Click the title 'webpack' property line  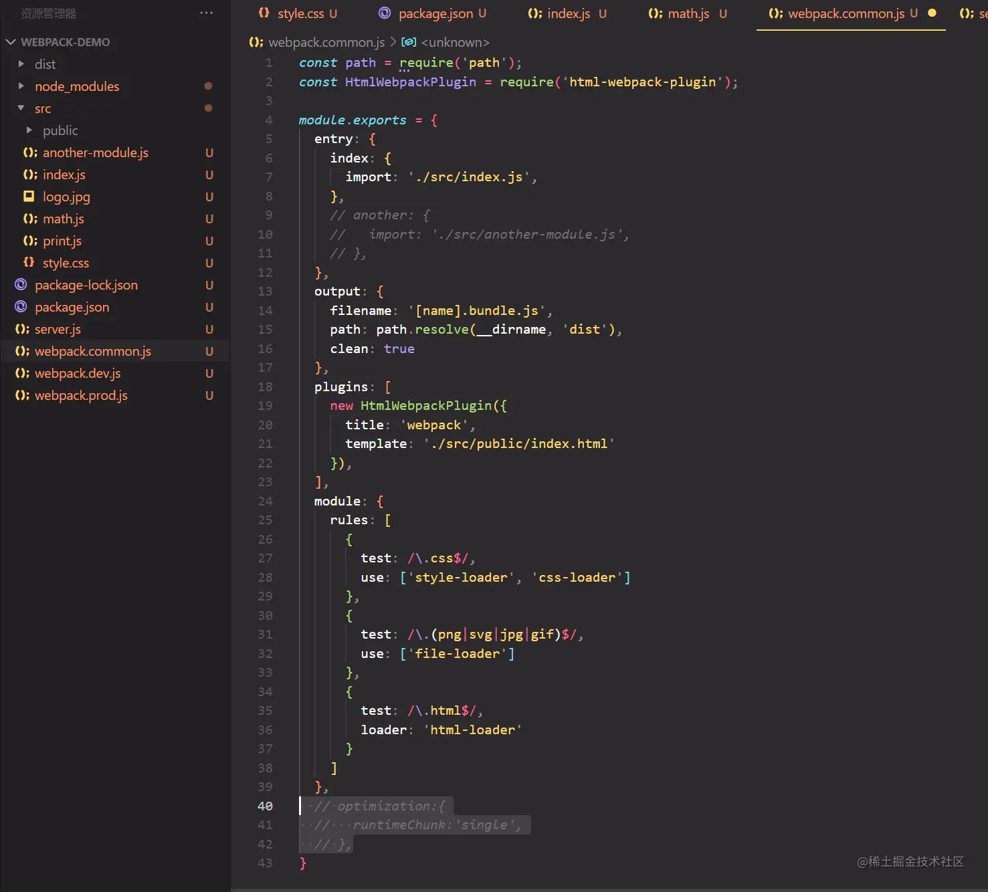point(409,425)
